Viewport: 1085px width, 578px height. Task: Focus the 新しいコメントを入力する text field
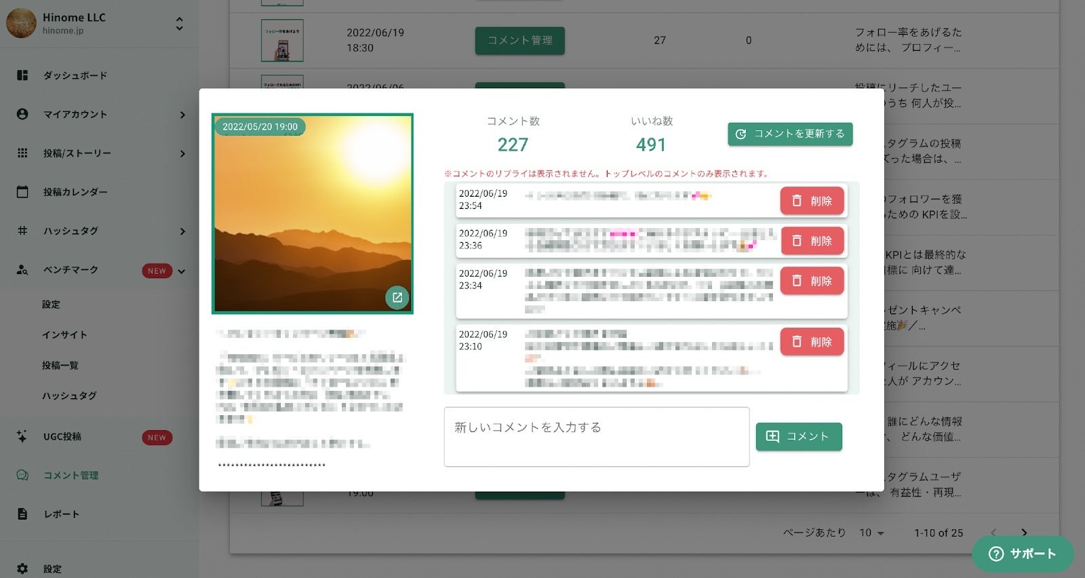coord(597,437)
